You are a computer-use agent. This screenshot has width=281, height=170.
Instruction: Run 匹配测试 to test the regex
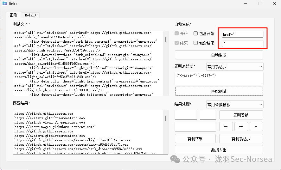(219, 91)
